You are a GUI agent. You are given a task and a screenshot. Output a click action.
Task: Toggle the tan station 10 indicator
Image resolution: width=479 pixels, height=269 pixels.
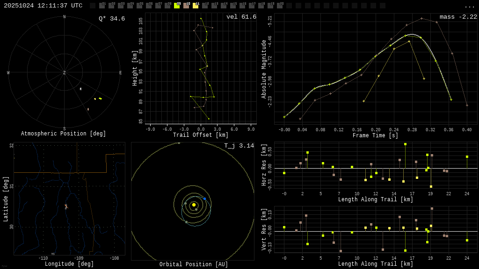(186, 6)
